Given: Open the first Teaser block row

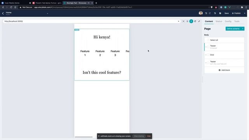Looking at the screenshot, I should tap(224, 47).
